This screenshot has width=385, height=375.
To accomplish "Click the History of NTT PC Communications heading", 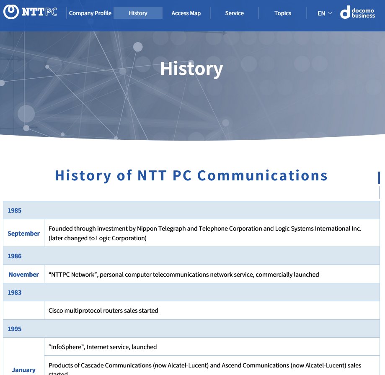I will click(x=191, y=175).
